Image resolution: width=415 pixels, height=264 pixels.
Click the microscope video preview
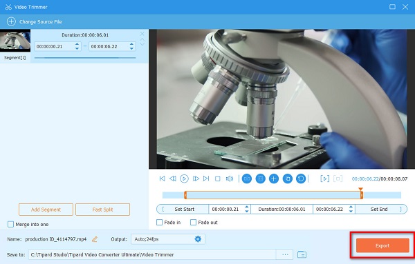point(282,99)
